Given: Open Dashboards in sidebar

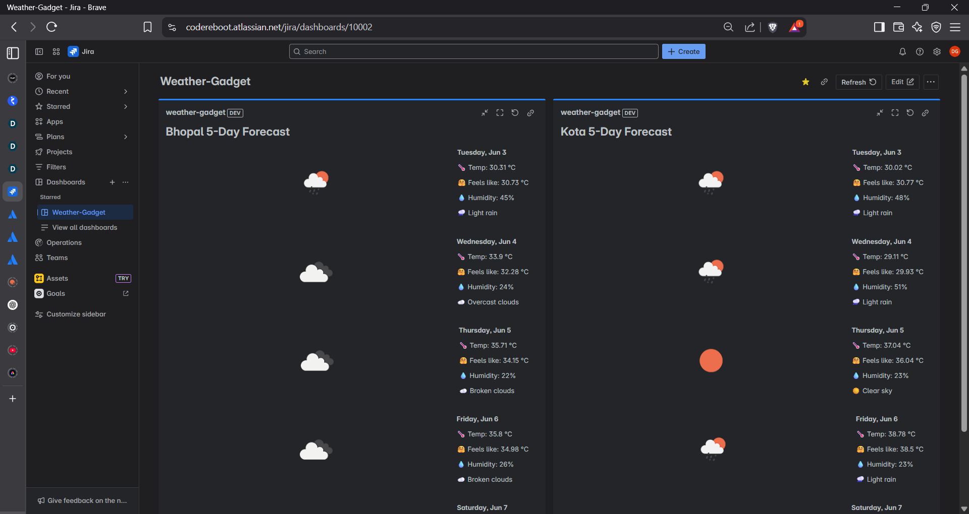Looking at the screenshot, I should pyautogui.click(x=66, y=182).
